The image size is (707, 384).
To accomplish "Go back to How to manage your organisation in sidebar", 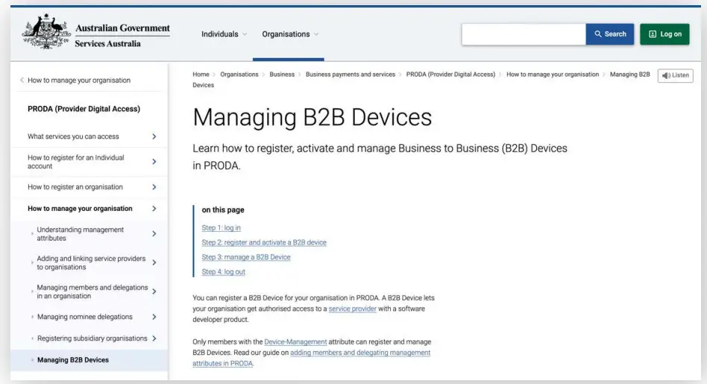I will 79,81.
